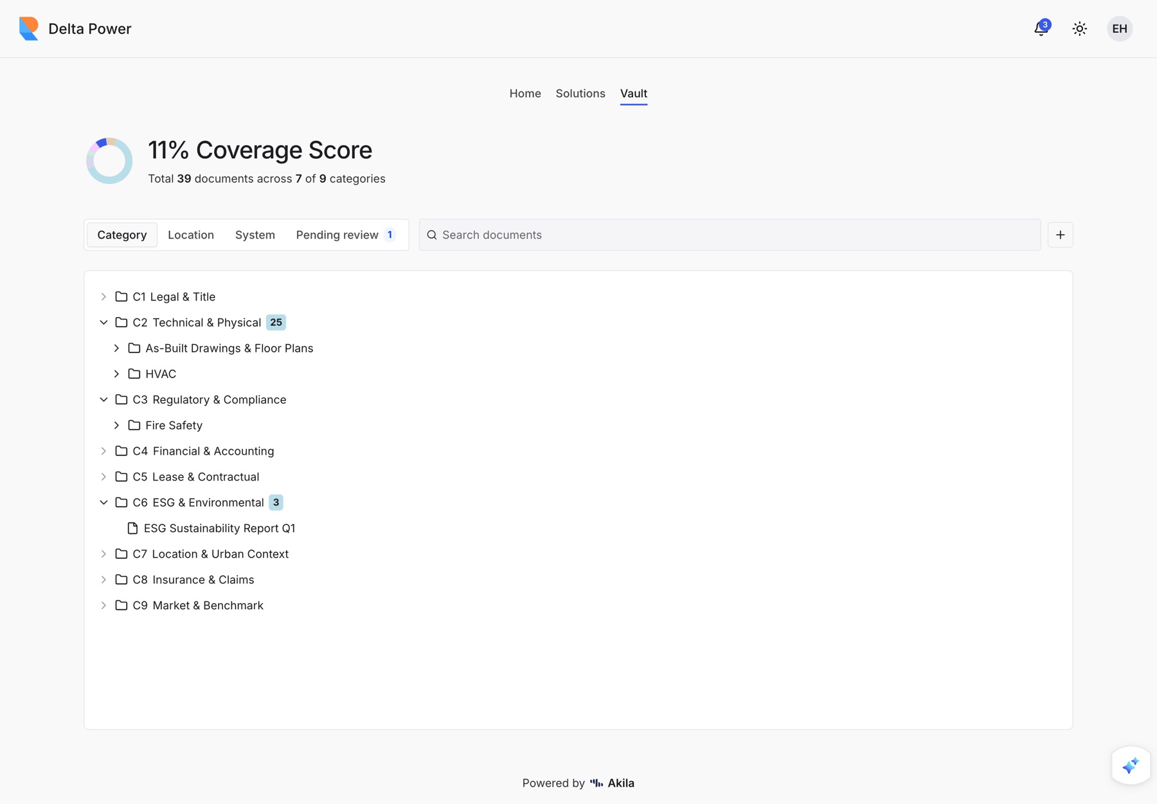Click the Delta Power logo
Screen dimensions: 1157x804
click(x=29, y=28)
